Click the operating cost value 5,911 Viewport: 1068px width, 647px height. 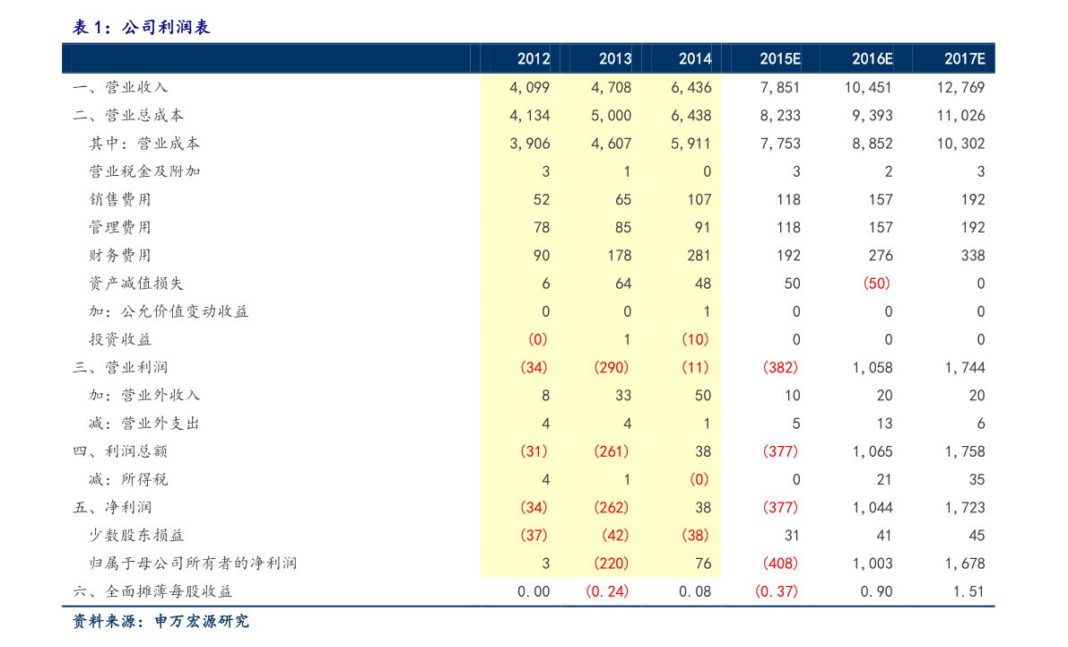point(691,144)
